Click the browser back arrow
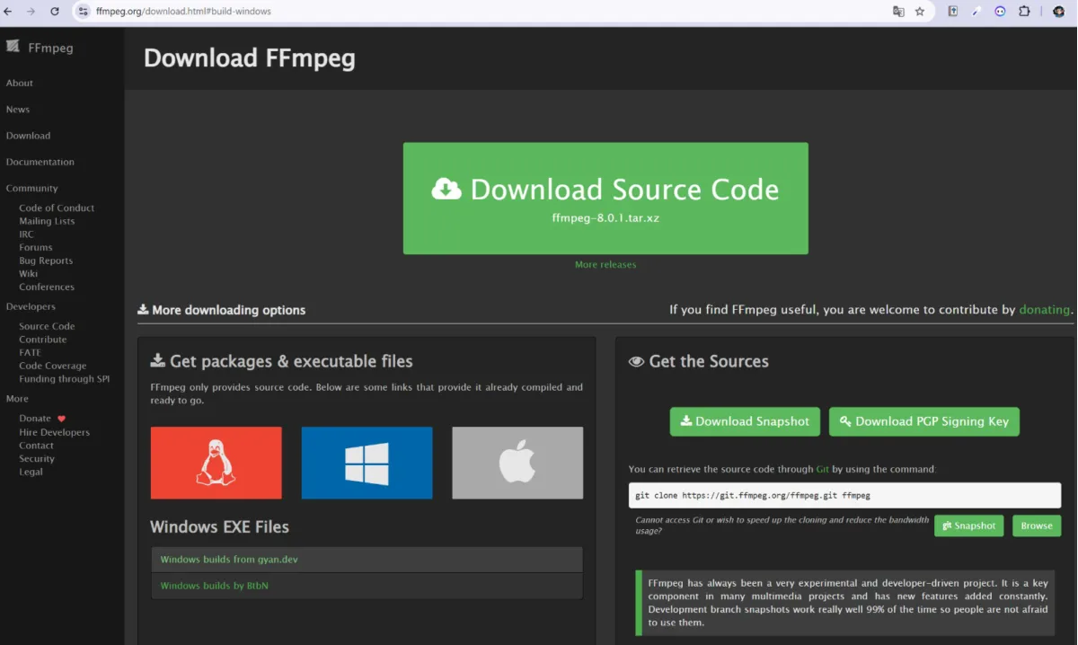The height and width of the screenshot is (645, 1078). click(8, 12)
